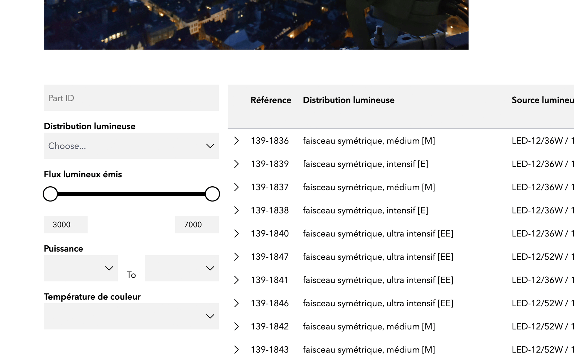Expand row for reference 139-1841
Viewport: 574px width, 363px height.
click(236, 280)
